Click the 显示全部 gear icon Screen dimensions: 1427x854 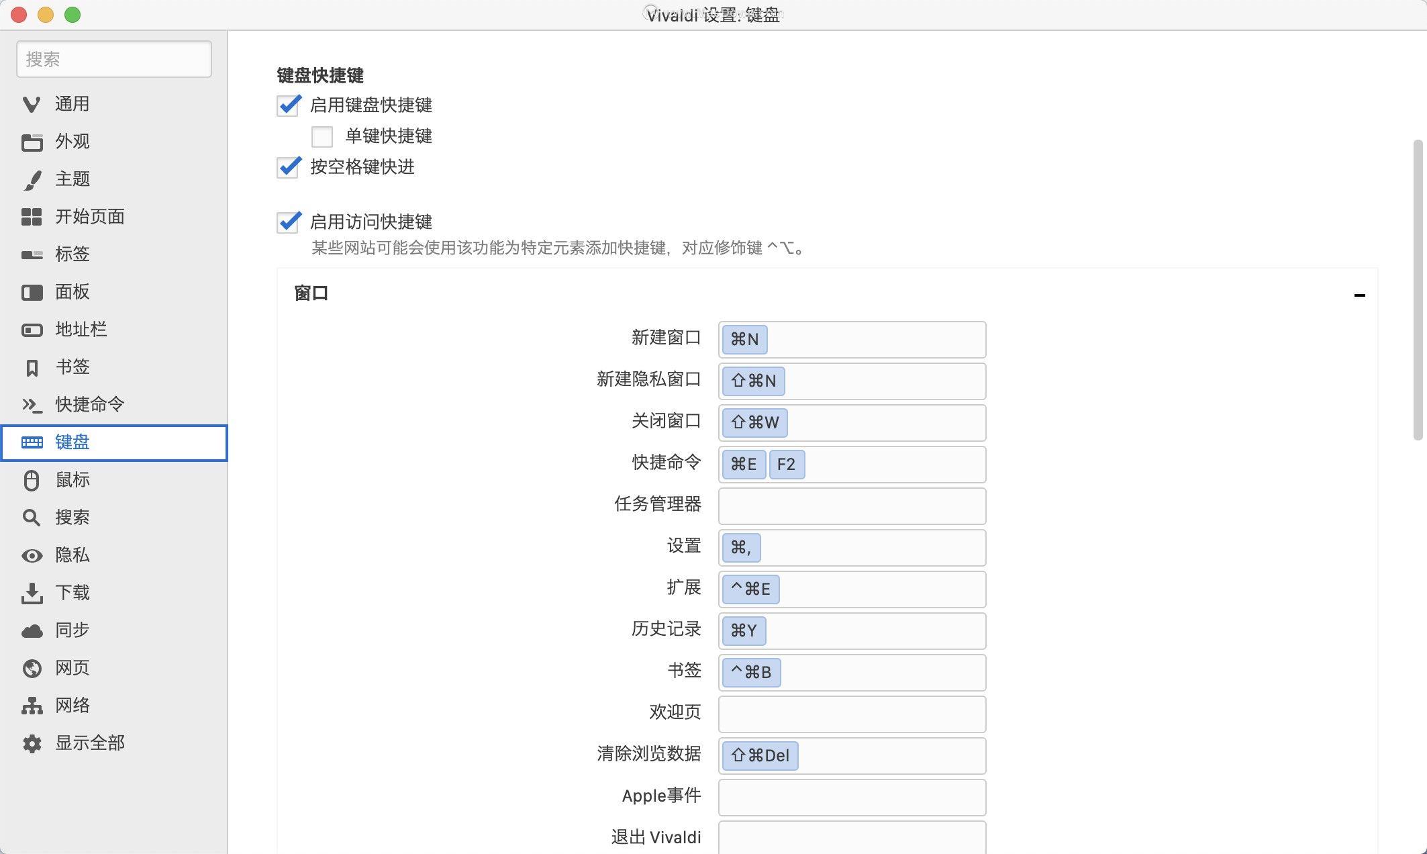click(32, 743)
